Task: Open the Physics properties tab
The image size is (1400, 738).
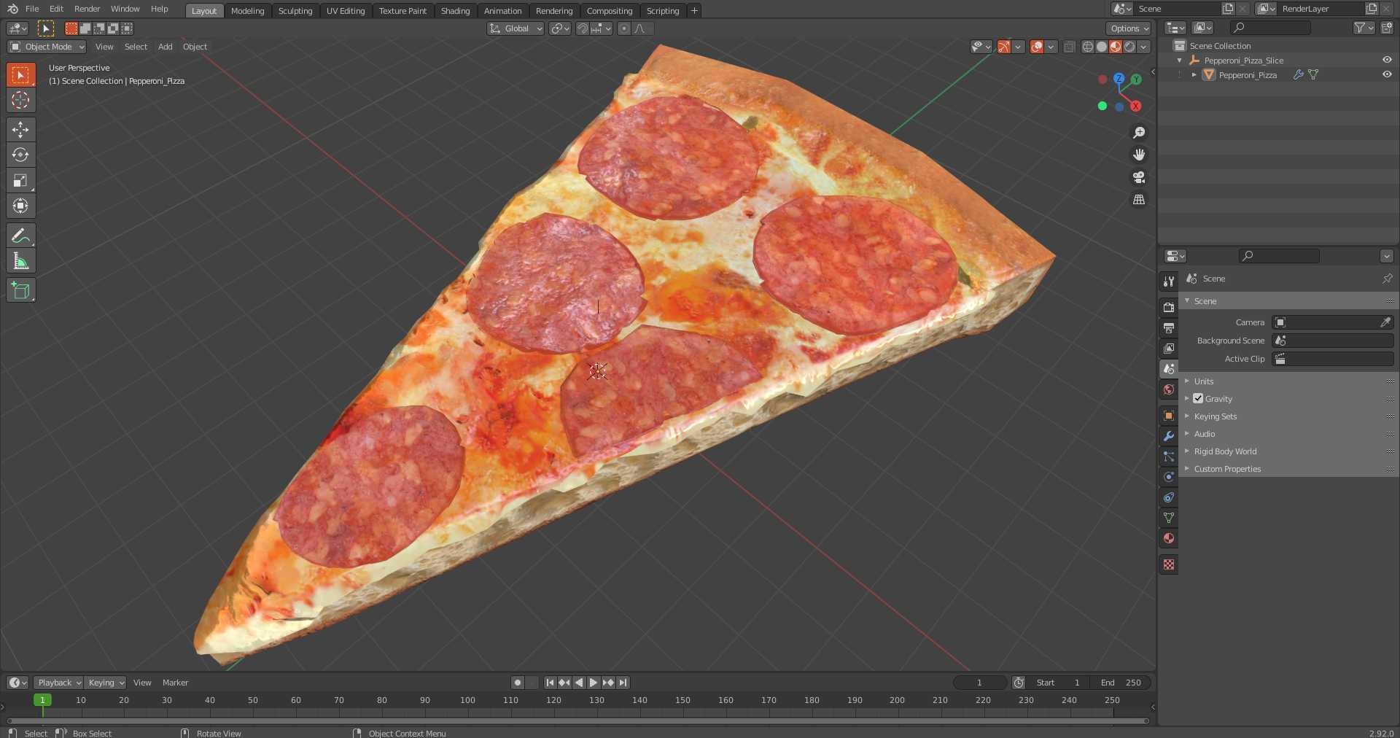Action: click(1169, 477)
